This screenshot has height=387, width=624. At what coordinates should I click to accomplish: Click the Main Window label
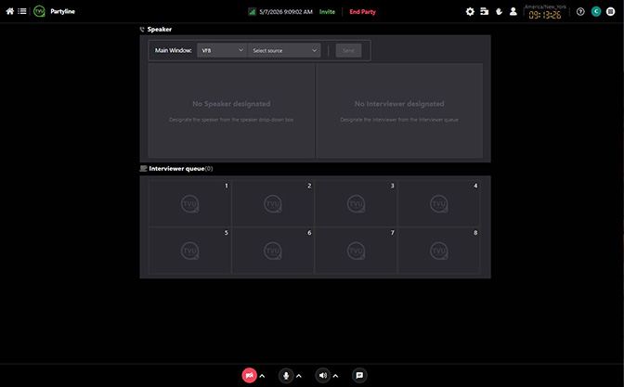point(173,50)
